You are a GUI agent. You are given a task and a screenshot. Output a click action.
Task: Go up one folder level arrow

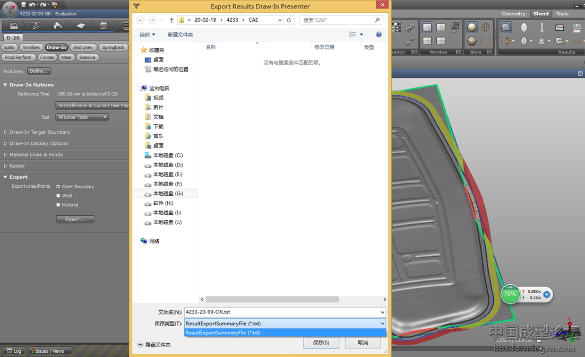tap(171, 20)
